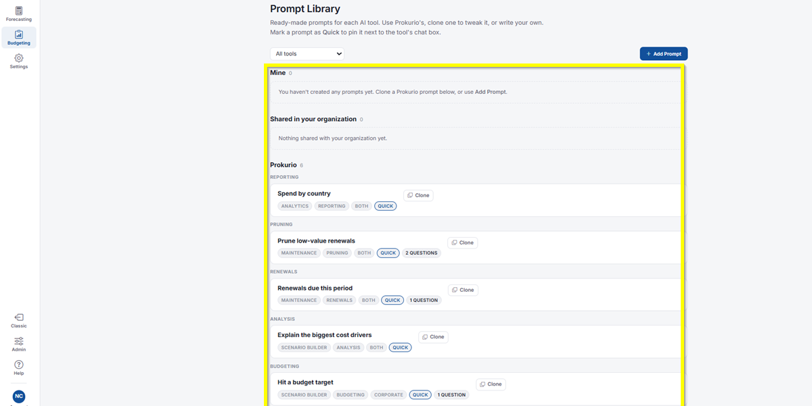Click the ANALYSIS tag chip
The image size is (812, 406).
coord(348,348)
